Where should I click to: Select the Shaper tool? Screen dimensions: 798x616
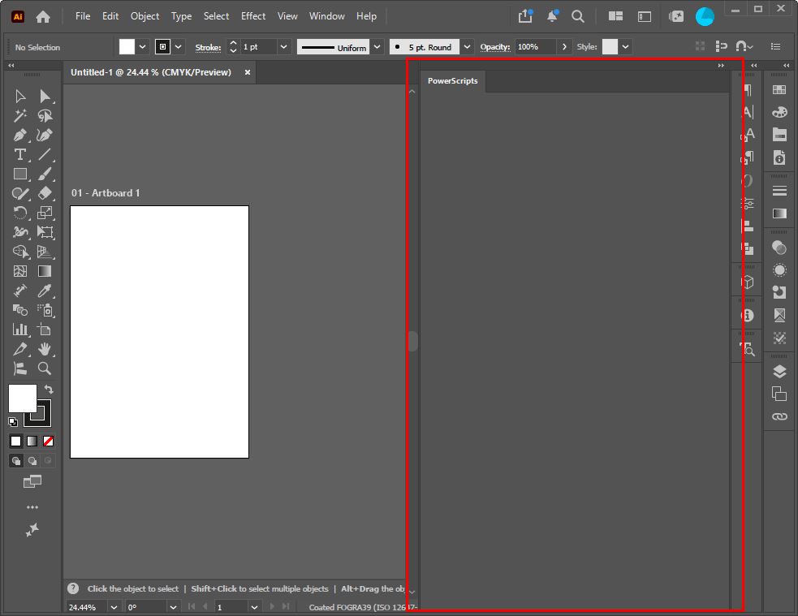point(20,193)
